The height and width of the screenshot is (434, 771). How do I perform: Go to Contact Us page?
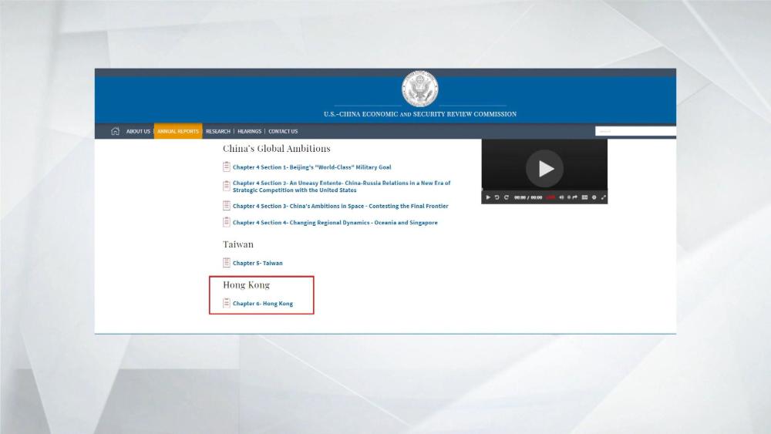point(283,131)
